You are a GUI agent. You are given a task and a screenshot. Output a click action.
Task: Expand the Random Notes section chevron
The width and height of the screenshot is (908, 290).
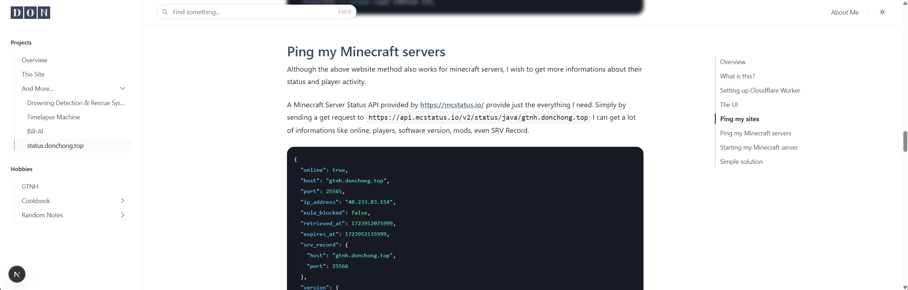click(x=123, y=215)
